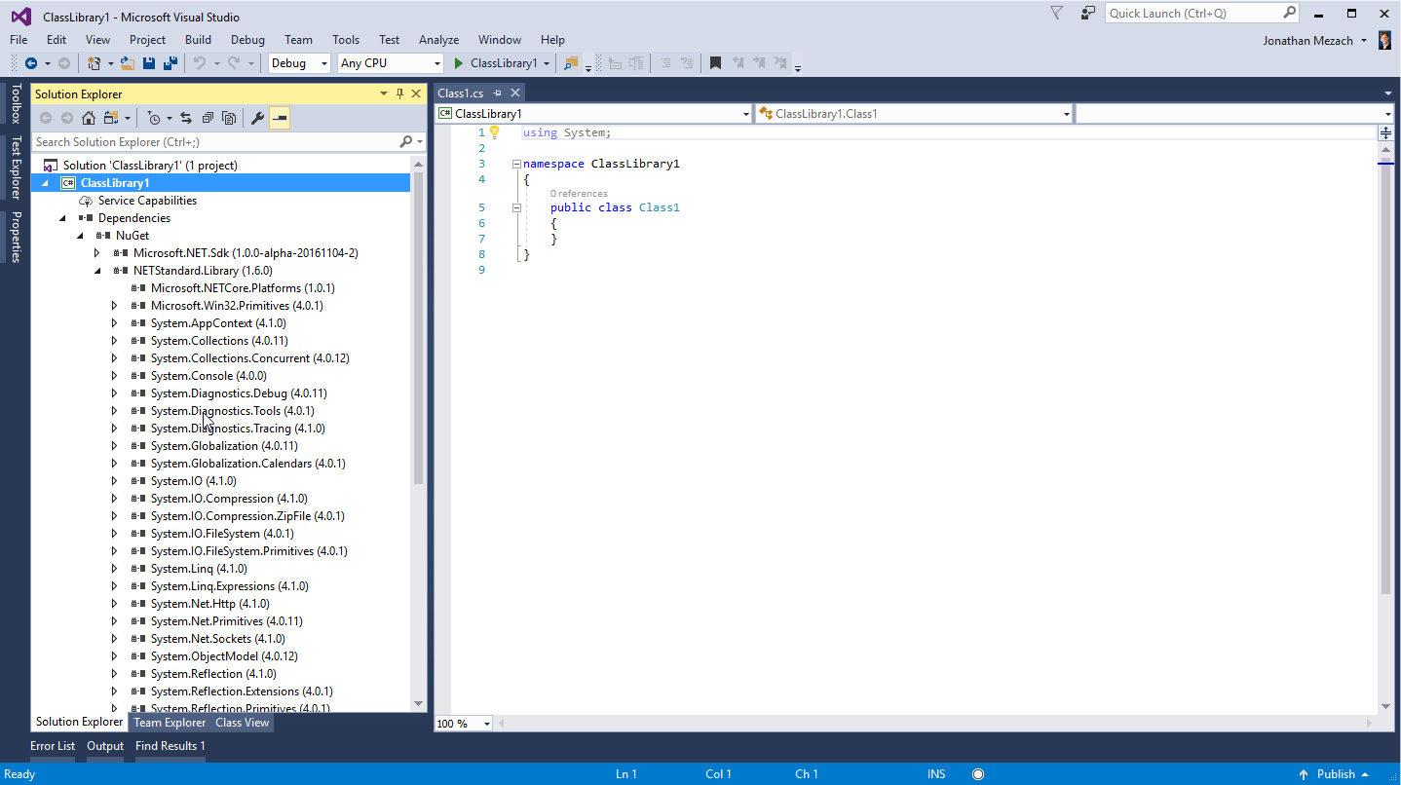Screen dimensions: 1401x785
Task: Click the Collapse All icon in Solution Explorer
Action: (208, 118)
